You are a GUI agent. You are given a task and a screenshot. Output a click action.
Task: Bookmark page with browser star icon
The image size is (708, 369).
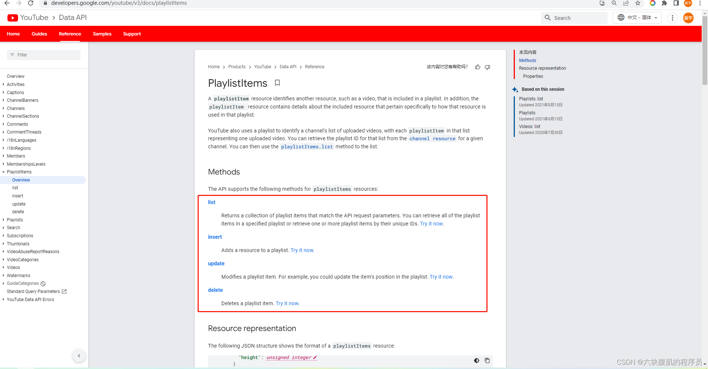pyautogui.click(x=638, y=3)
